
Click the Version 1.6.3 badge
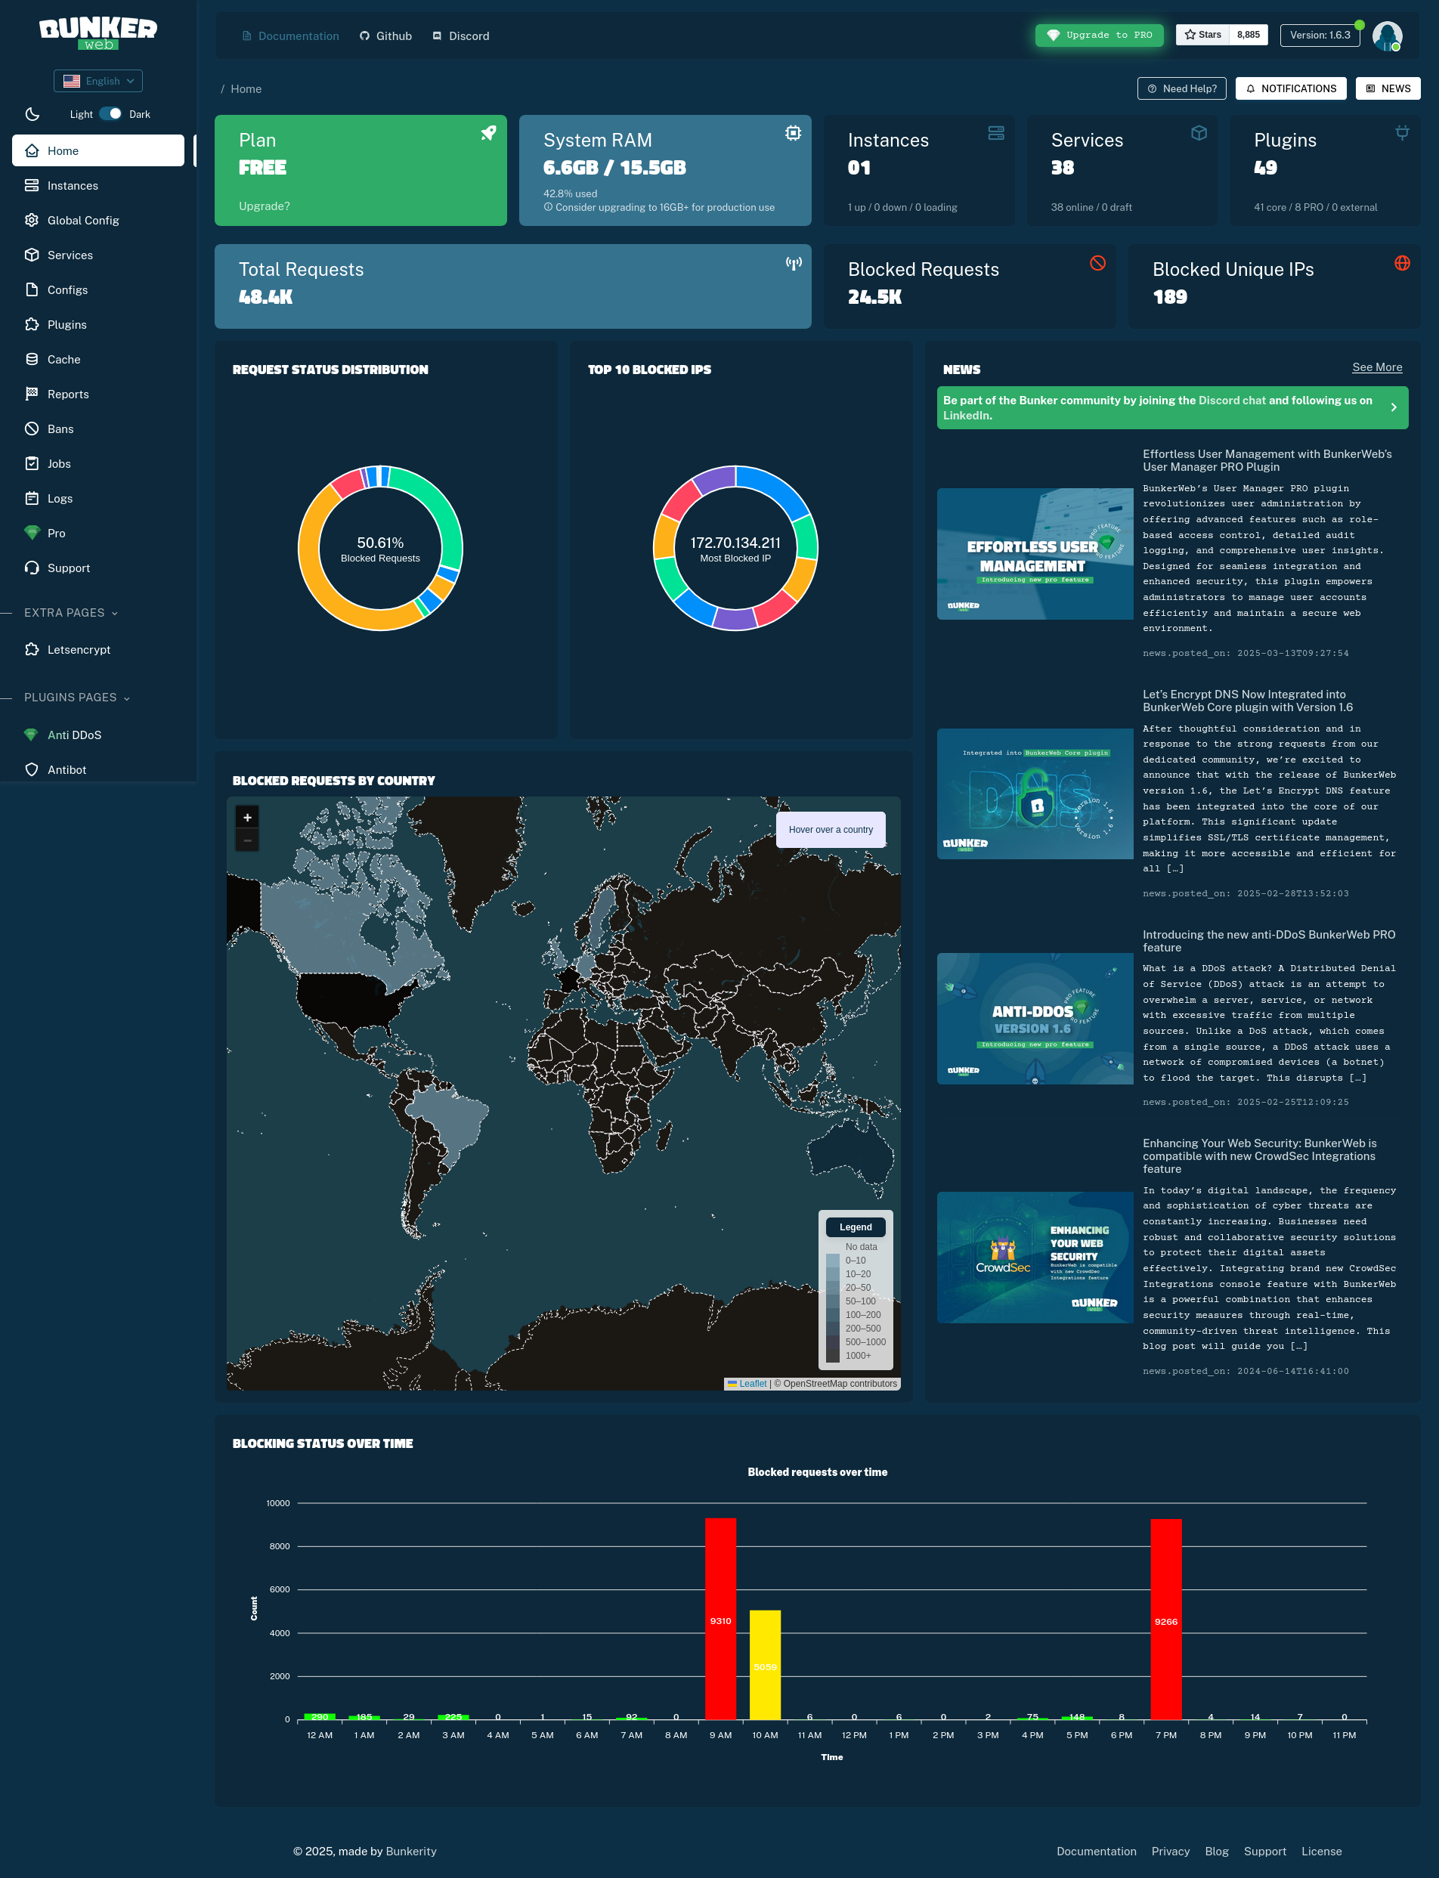[1320, 35]
